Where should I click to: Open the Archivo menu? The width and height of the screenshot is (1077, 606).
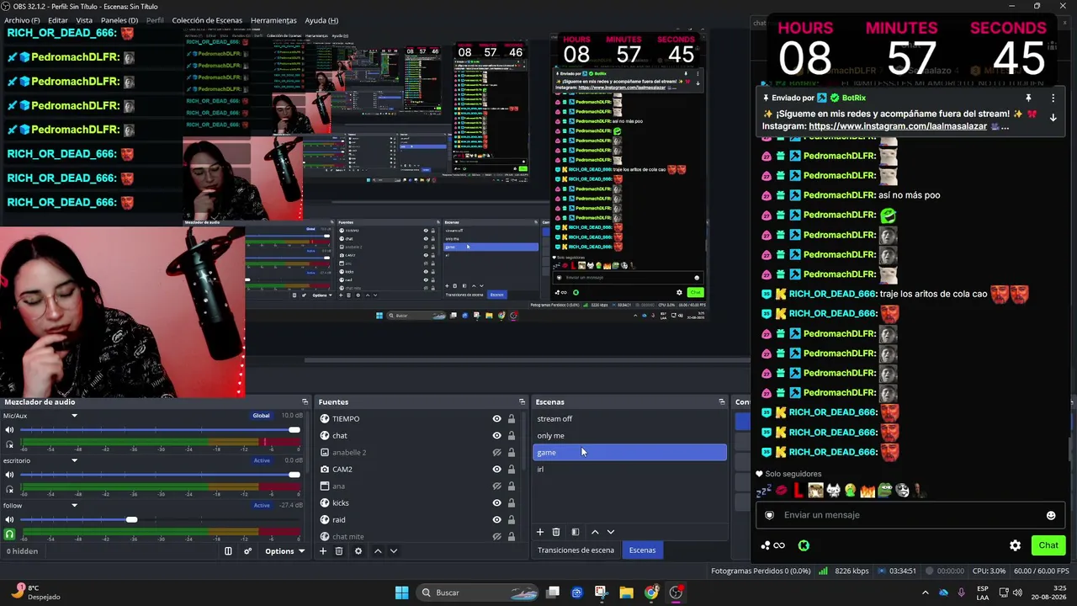tap(22, 20)
